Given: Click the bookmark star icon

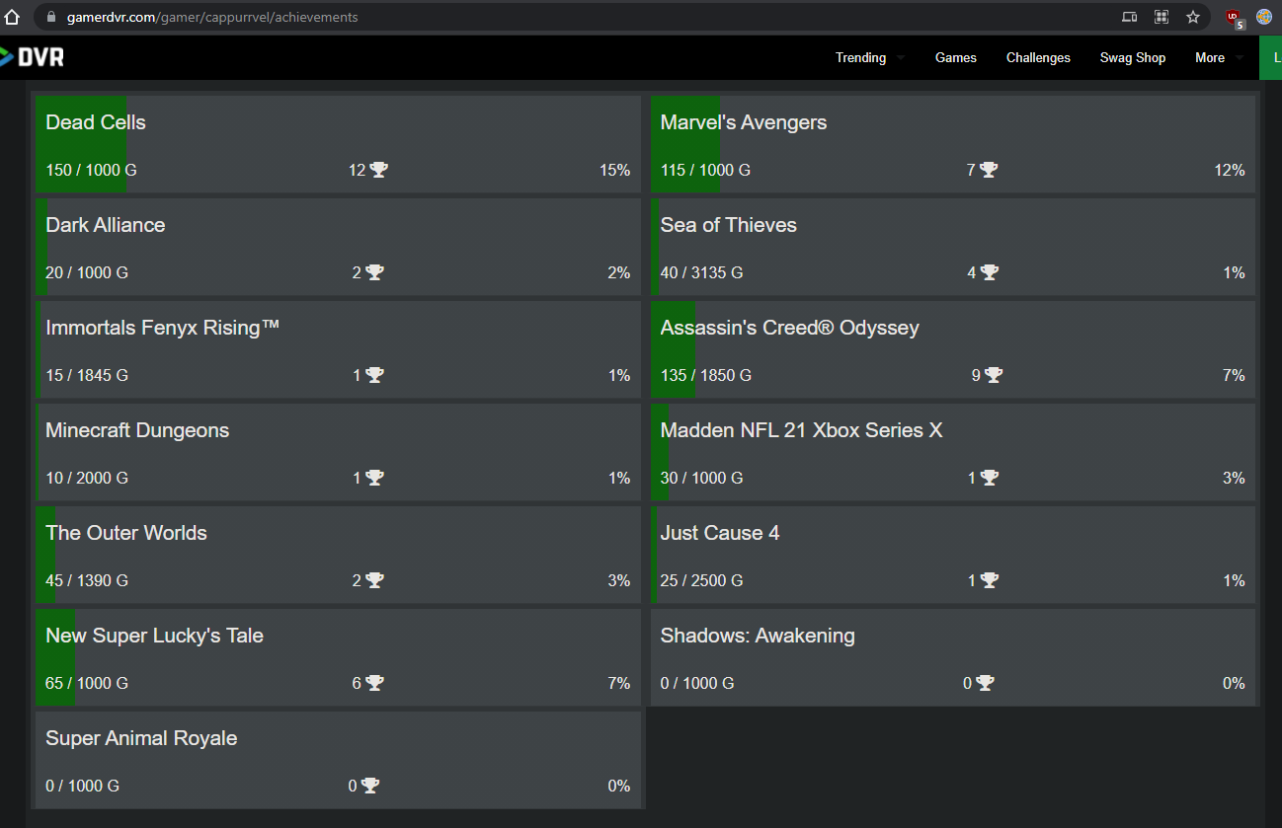Looking at the screenshot, I should (x=1193, y=17).
